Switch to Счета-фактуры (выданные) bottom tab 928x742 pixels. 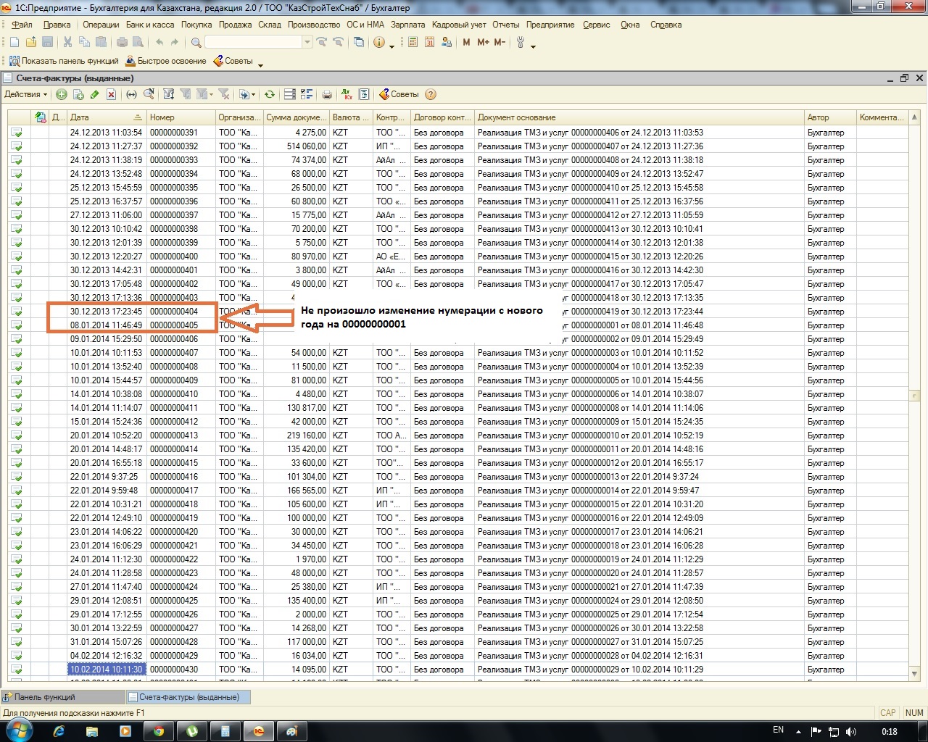coord(188,697)
